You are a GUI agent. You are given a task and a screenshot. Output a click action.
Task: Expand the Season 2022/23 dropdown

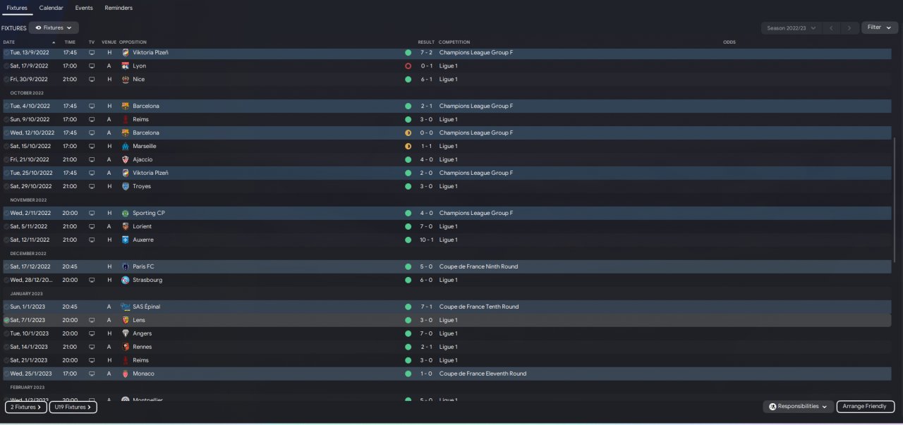(x=792, y=28)
